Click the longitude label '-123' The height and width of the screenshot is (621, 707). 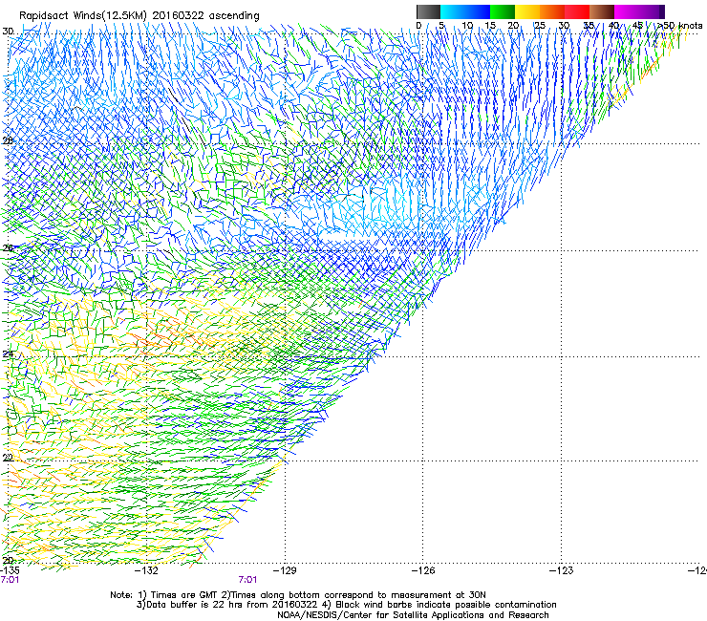(562, 570)
